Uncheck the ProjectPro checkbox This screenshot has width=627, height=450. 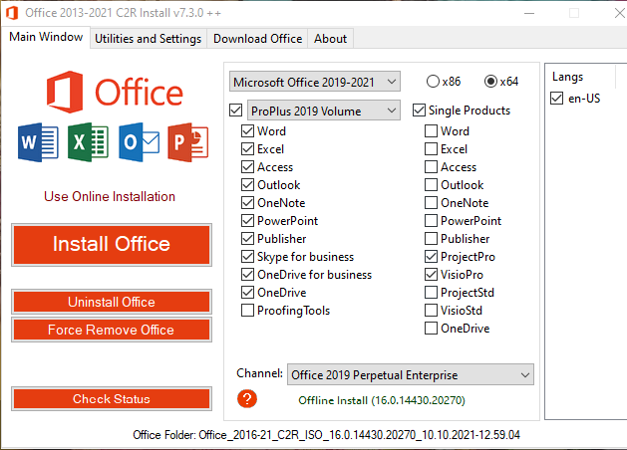point(431,257)
